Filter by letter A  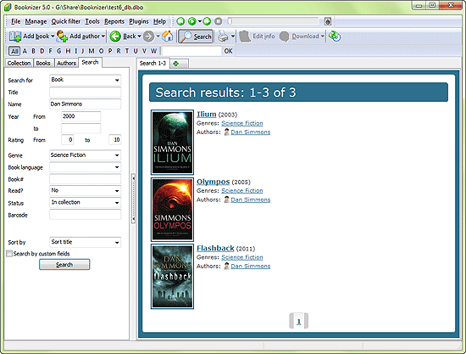25,51
